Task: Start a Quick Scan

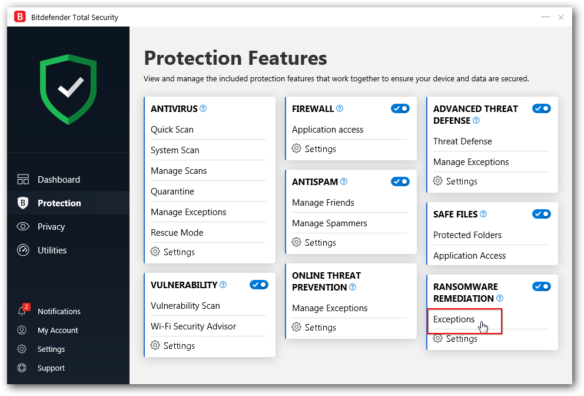Action: coord(172,130)
